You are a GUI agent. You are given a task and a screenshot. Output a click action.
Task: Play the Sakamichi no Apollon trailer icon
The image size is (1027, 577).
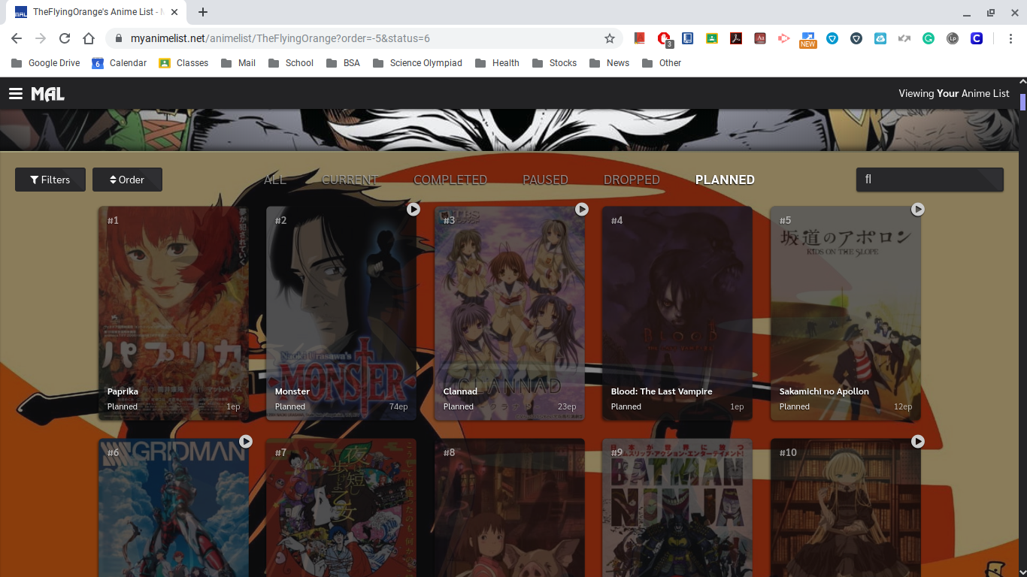click(918, 209)
